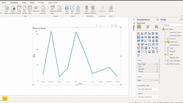This screenshot has height=103, width=183.
Task: Check the Product Name field
Action: [x=165, y=45]
